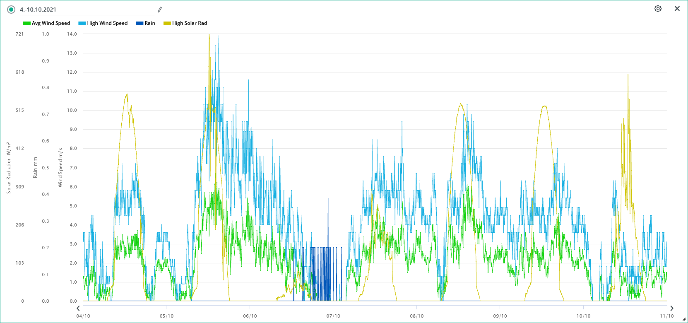Click the Rain legend label
Image resolution: width=688 pixels, height=323 pixels.
tap(150, 23)
